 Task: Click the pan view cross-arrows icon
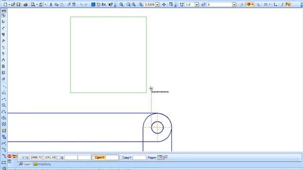164,4
